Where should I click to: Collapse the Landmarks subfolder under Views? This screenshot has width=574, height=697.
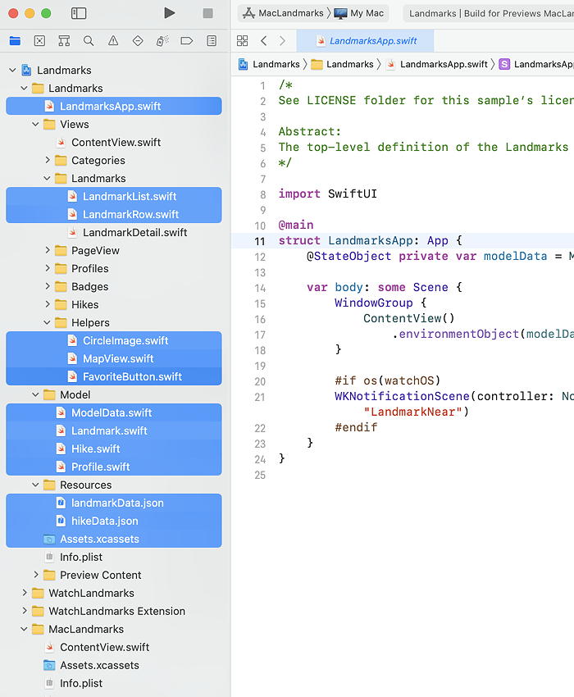47,178
